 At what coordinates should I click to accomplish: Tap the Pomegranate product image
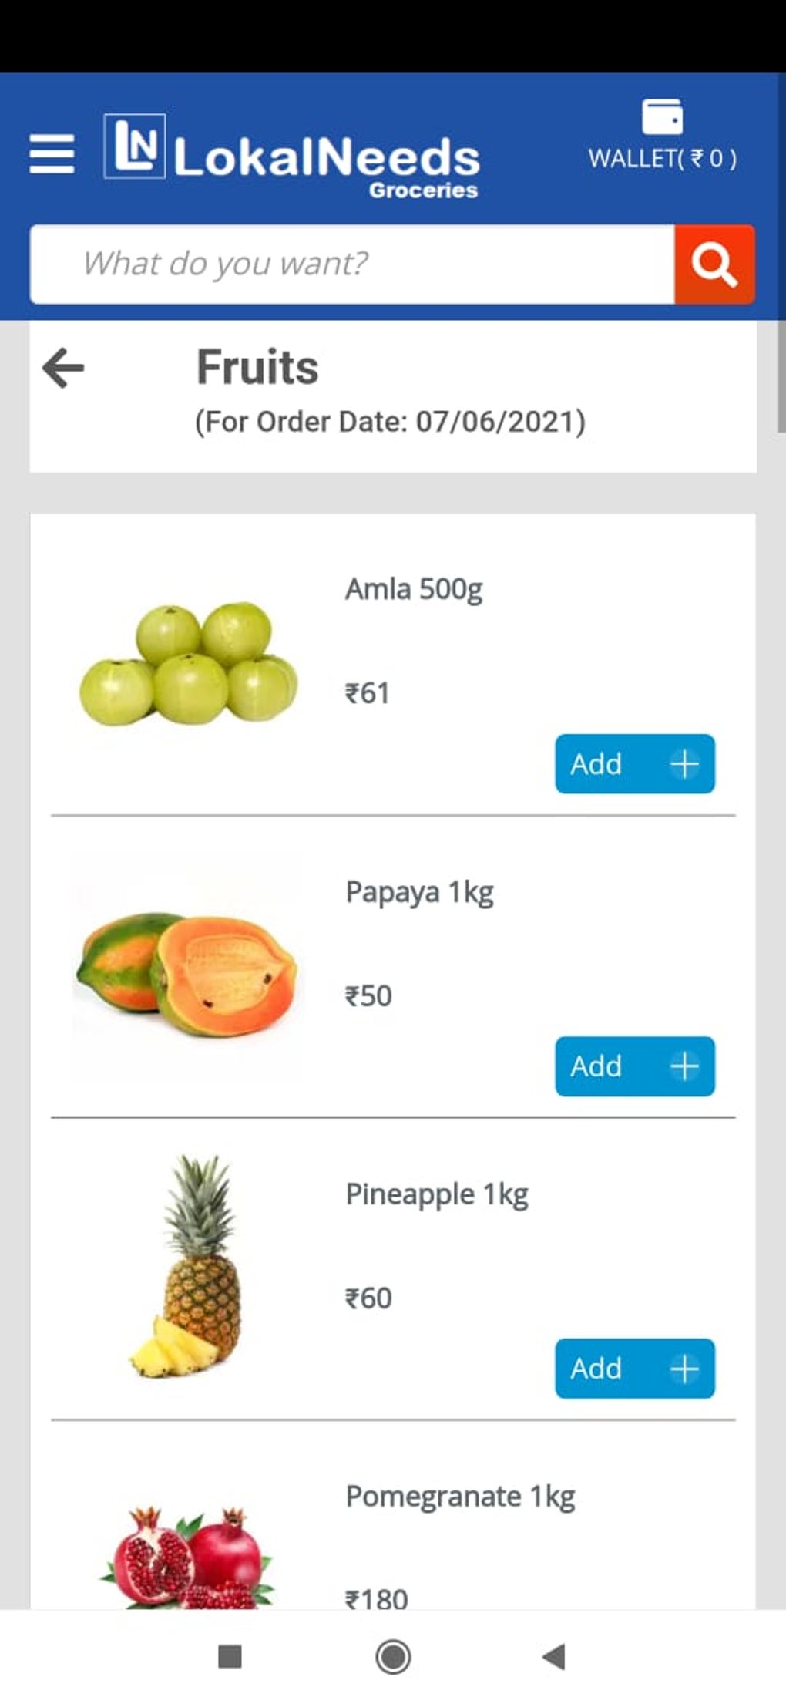click(188, 1558)
